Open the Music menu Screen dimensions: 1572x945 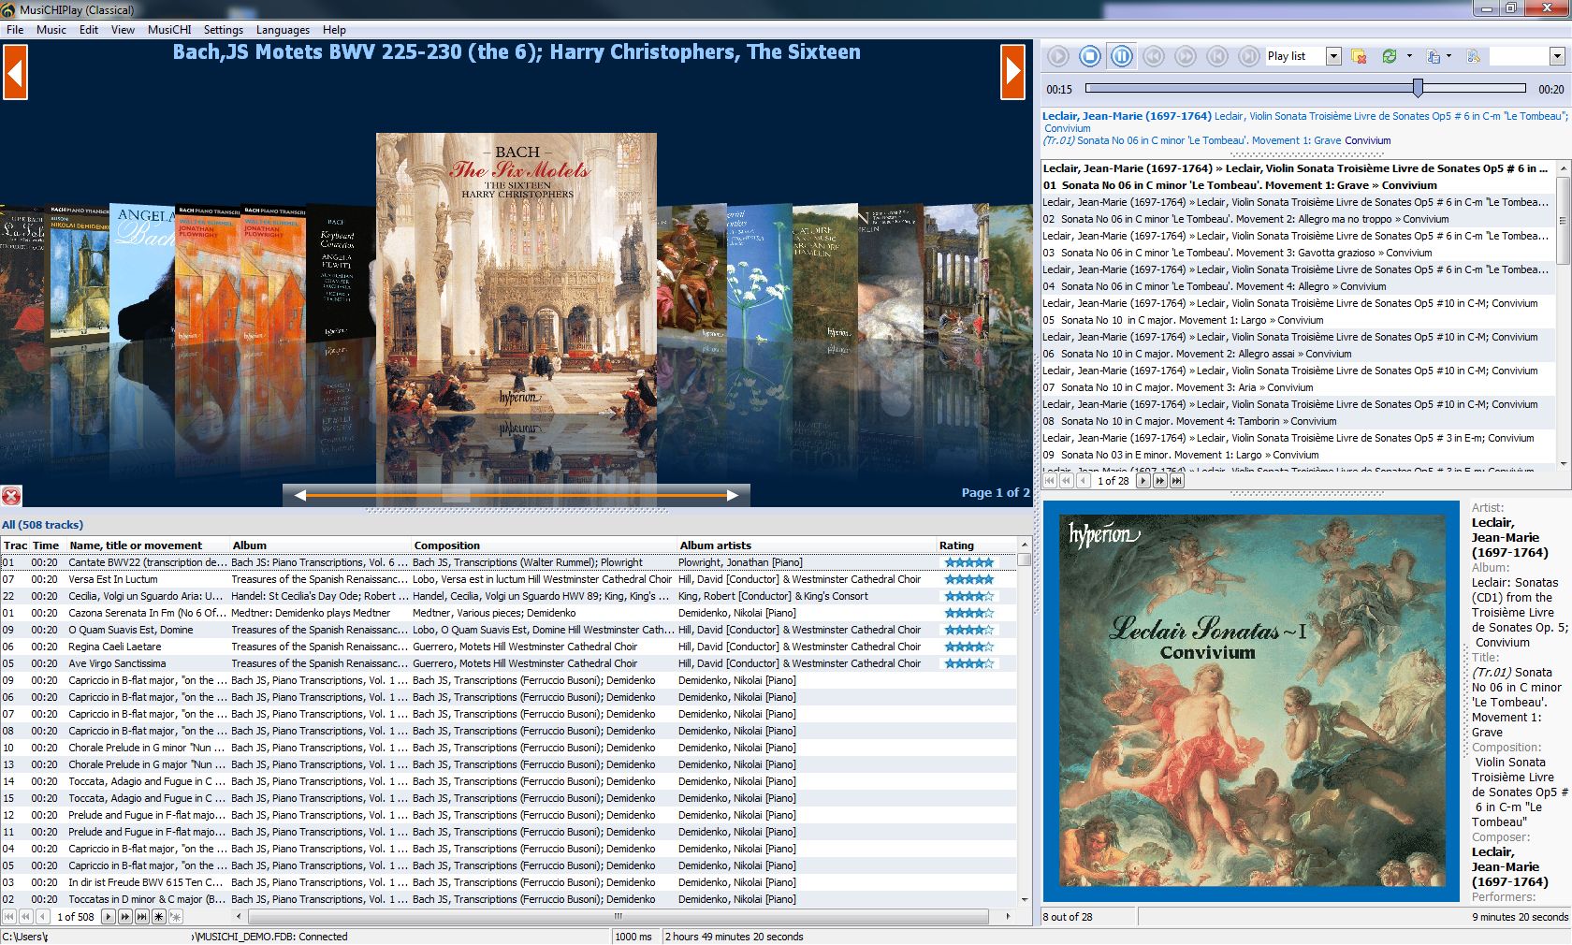51,29
